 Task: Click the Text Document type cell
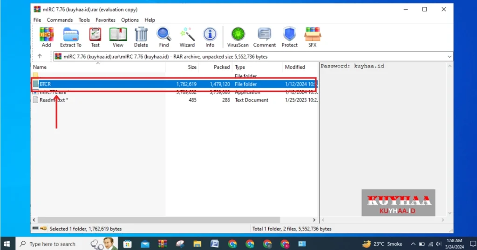pyautogui.click(x=251, y=100)
